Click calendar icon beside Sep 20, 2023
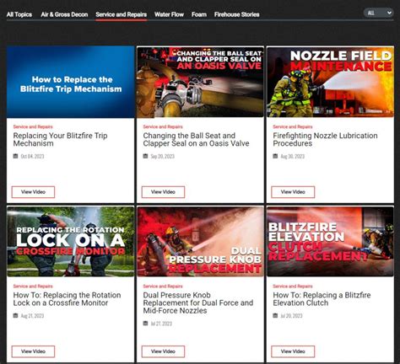This screenshot has width=400, height=364. [145, 156]
